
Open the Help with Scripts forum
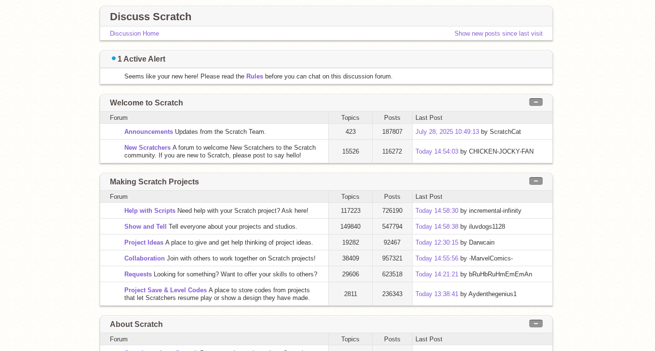click(150, 210)
